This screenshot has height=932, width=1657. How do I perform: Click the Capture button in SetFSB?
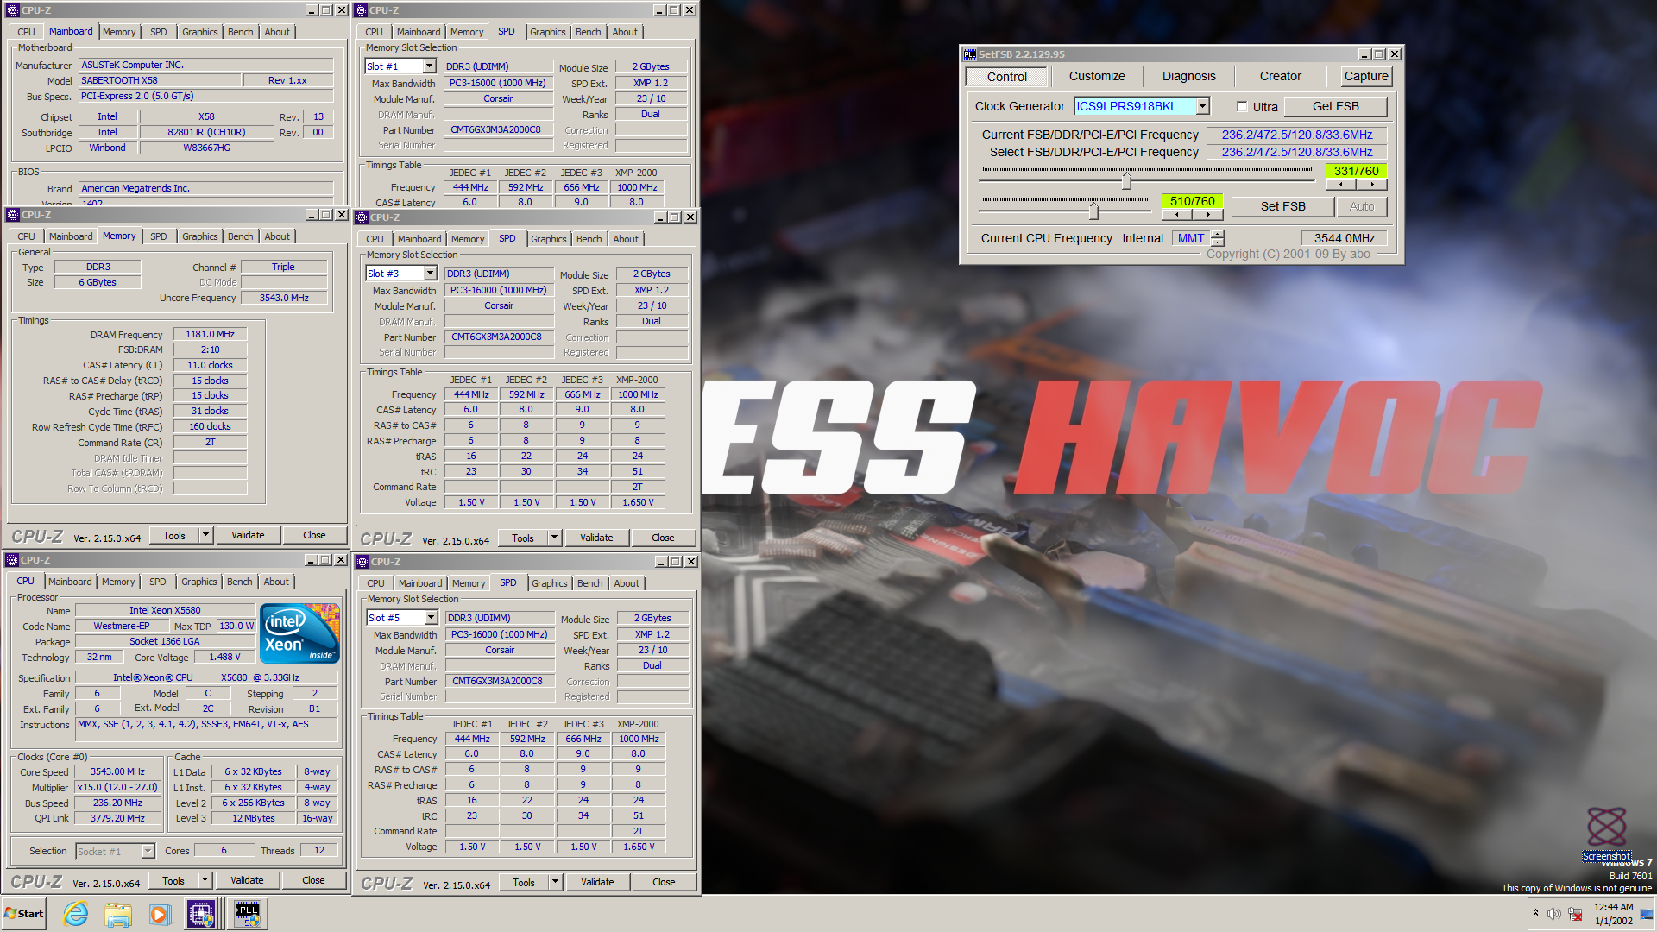[1366, 76]
